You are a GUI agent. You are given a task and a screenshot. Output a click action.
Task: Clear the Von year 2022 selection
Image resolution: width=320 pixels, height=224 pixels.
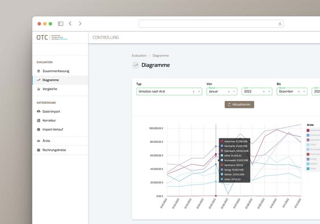(264, 92)
